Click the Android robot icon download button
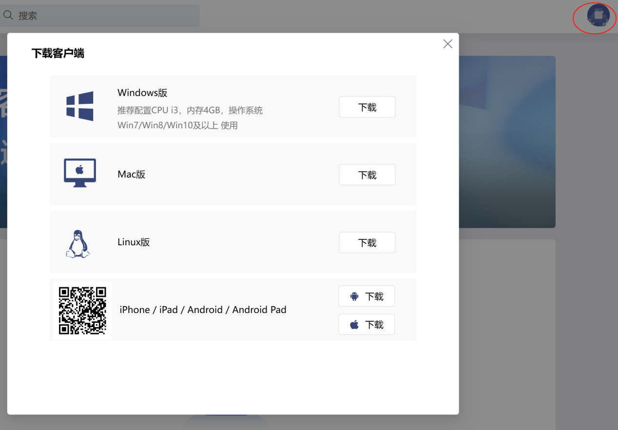The height and width of the screenshot is (430, 618). pyautogui.click(x=367, y=296)
